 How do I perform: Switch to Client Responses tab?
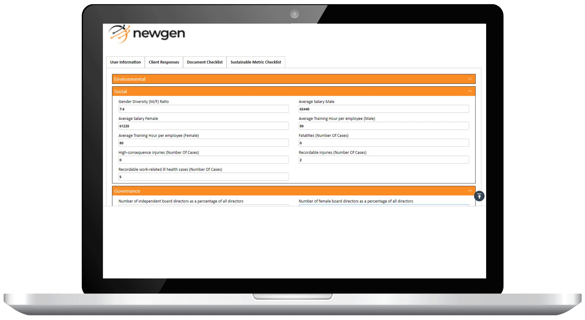point(164,62)
